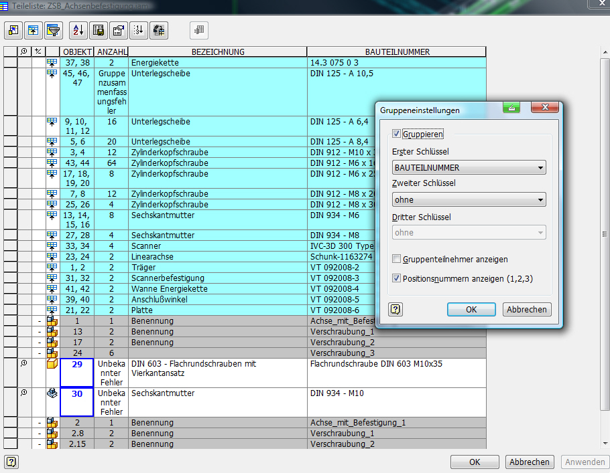
Task: Collapse row 17 Verschraubung_2 expander
Action: click(x=40, y=343)
